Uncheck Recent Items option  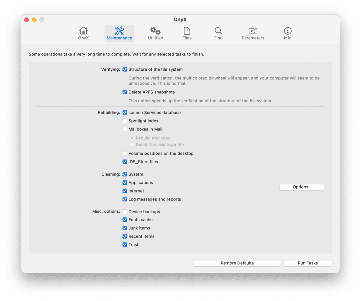[x=125, y=236]
